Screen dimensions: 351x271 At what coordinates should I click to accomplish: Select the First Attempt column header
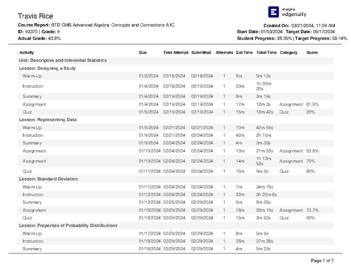176,52
